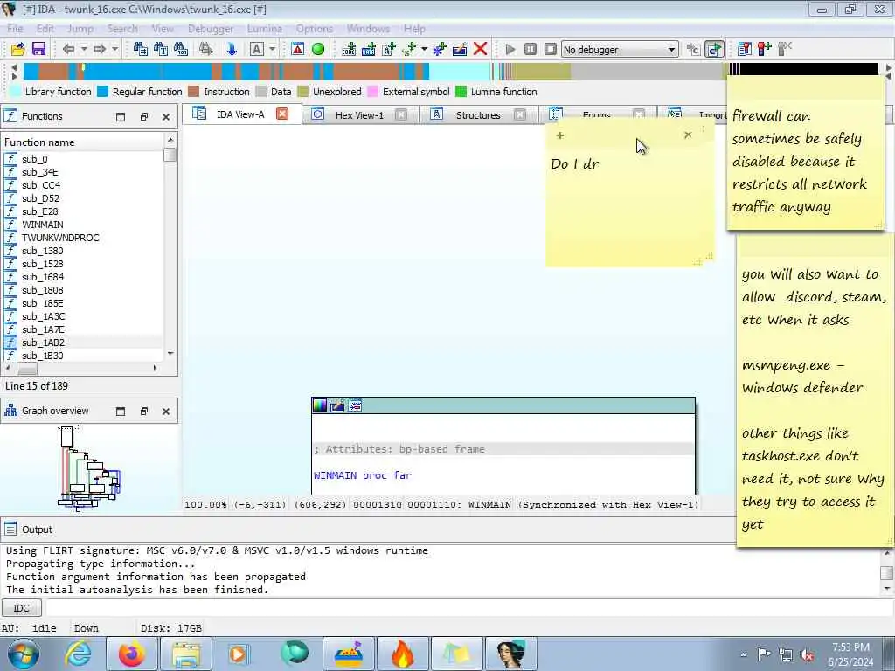895x671 pixels.
Task: Save the database with the floppy disk icon
Action: click(38, 49)
